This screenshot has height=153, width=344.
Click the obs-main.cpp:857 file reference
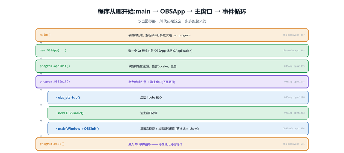pyautogui.click(x=294, y=35)
